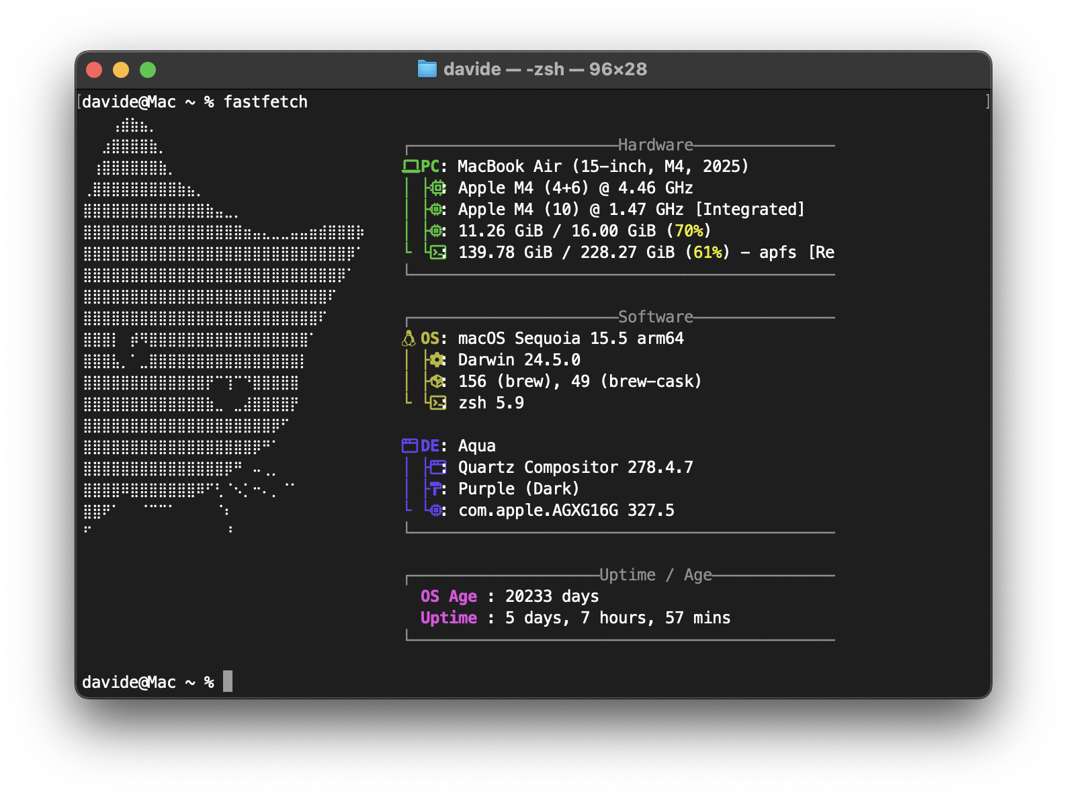This screenshot has height=798, width=1067.
Task: Click 'com.apple.AGXG16G 327.5' driver text
Action: 566,511
